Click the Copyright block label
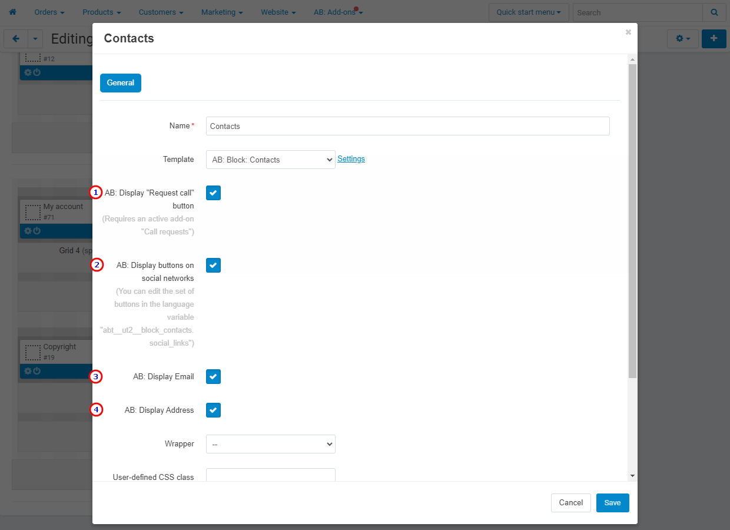 tap(59, 347)
